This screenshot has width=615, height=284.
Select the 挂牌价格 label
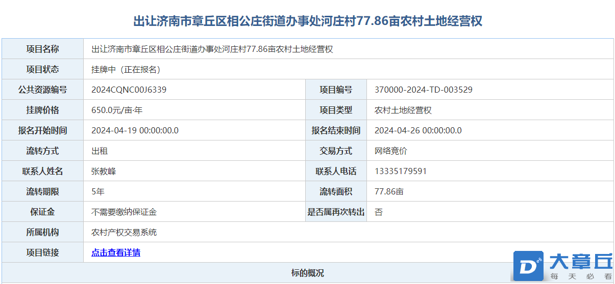coord(42,110)
